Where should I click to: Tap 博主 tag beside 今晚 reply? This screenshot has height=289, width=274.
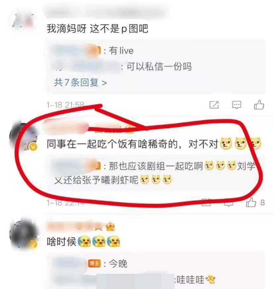tap(95, 263)
